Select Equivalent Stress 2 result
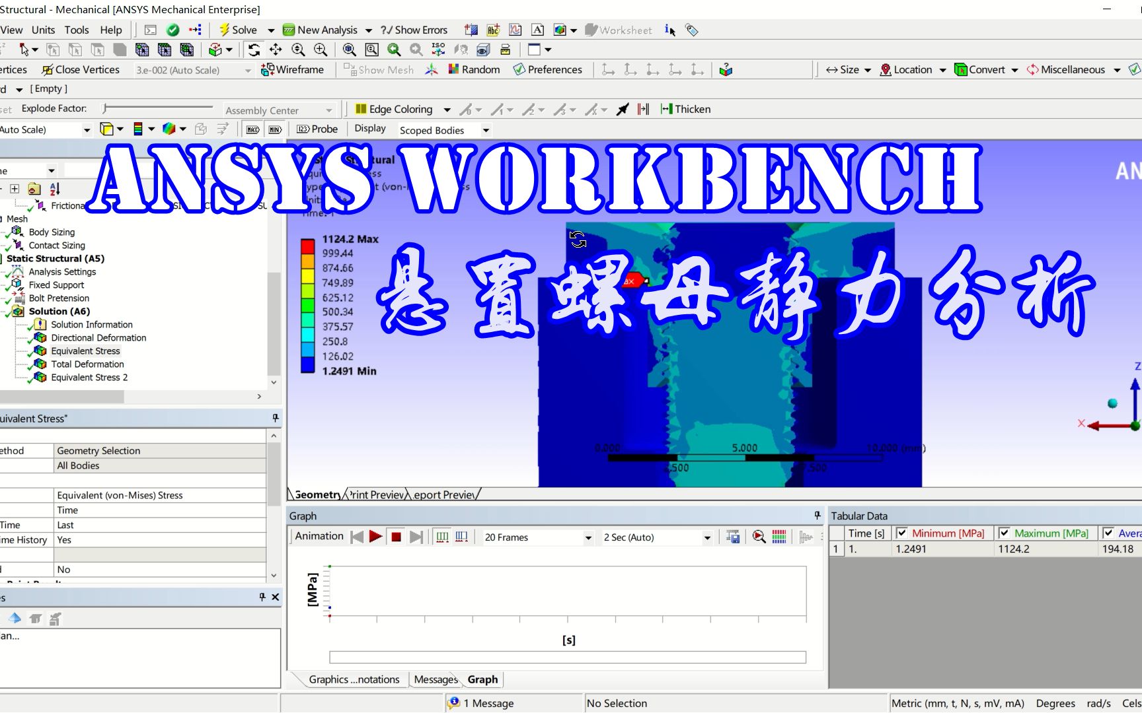The image size is (1142, 713). click(89, 377)
